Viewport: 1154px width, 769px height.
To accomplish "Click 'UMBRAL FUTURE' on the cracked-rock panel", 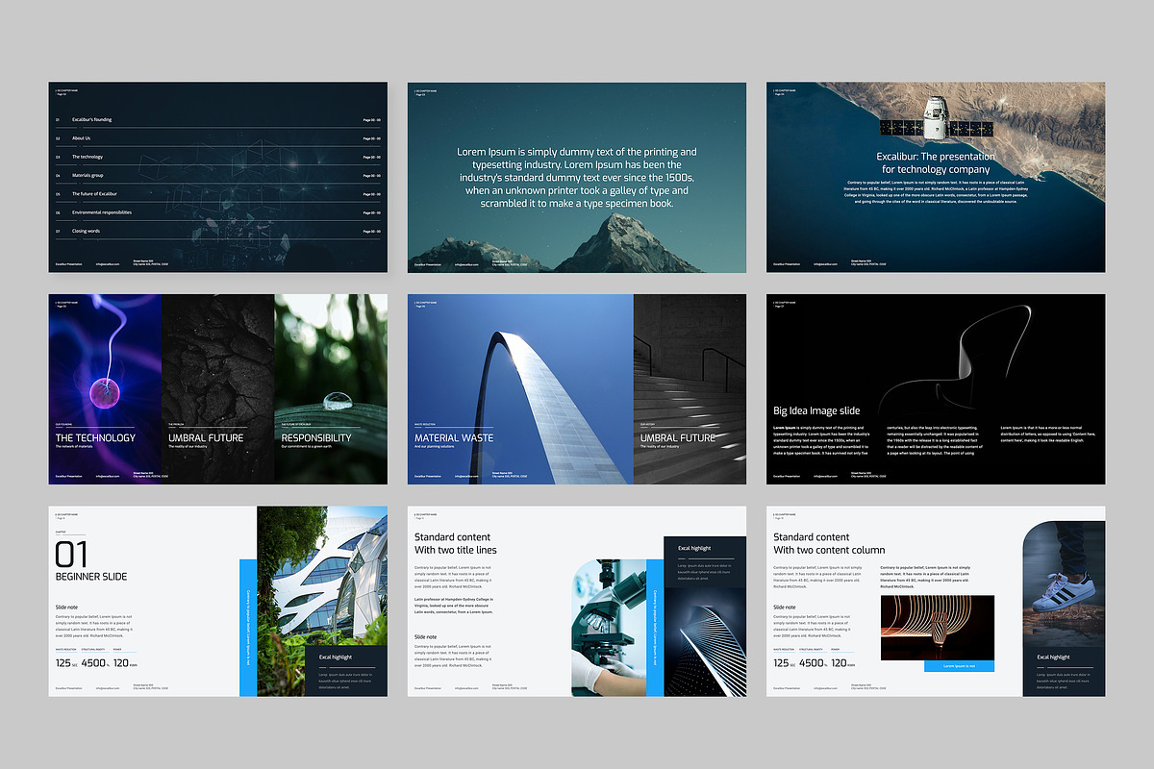I will [x=206, y=438].
